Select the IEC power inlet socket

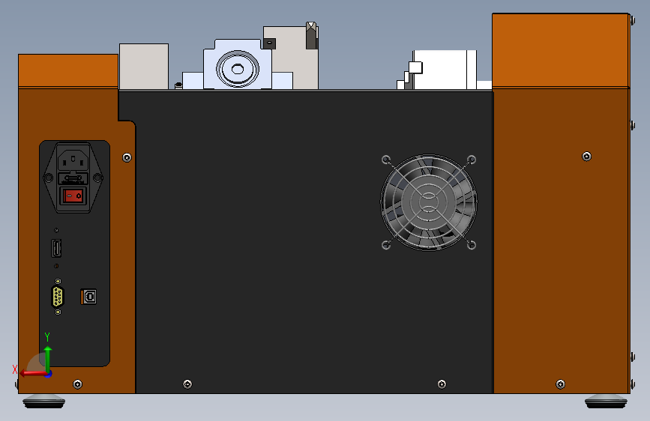pos(73,159)
